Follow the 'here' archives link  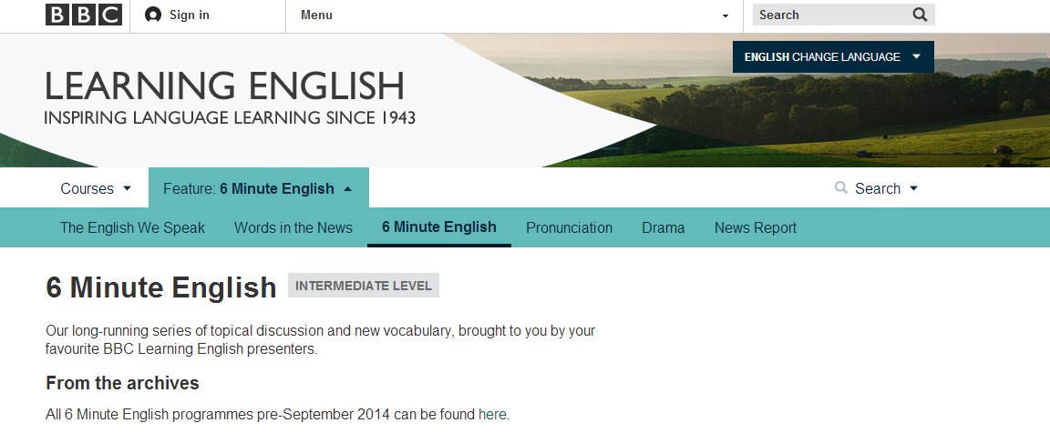[492, 414]
